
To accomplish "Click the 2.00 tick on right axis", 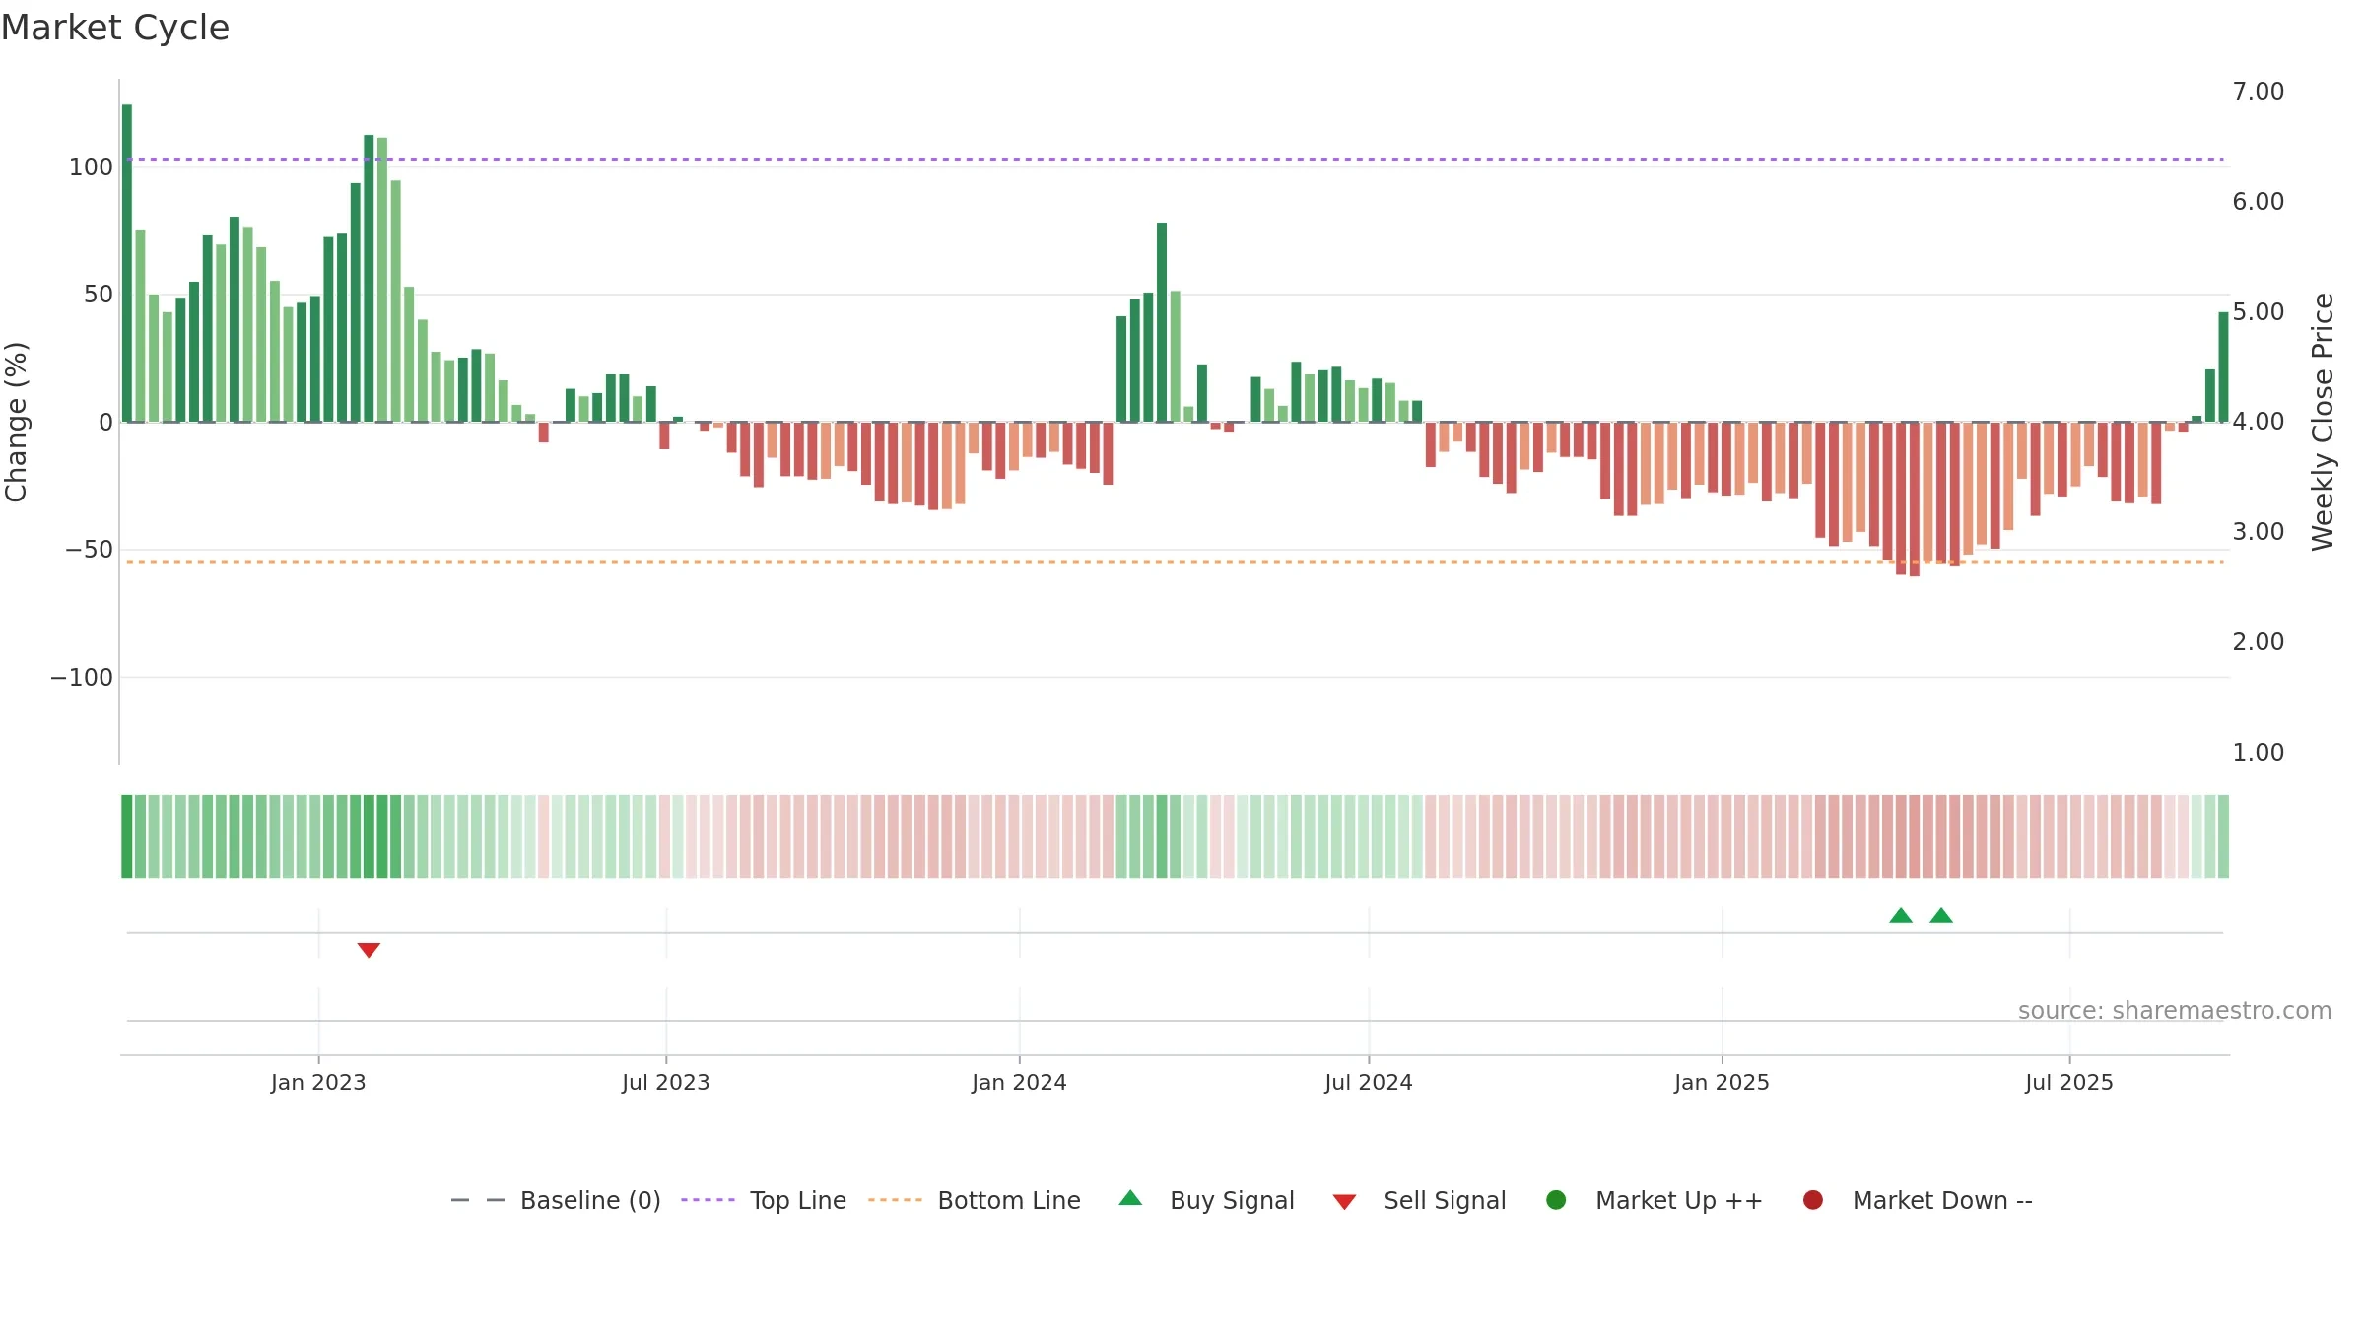I will coord(2258,642).
